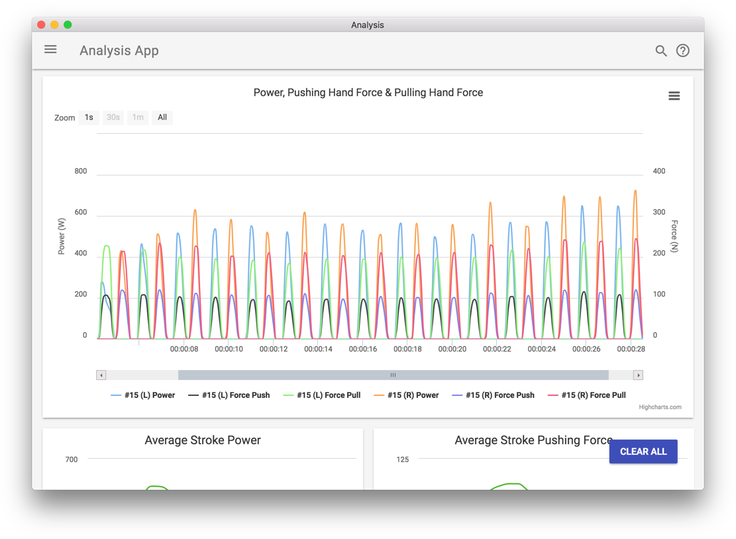
Task: Click the scrollbar left arrow
Action: (101, 375)
